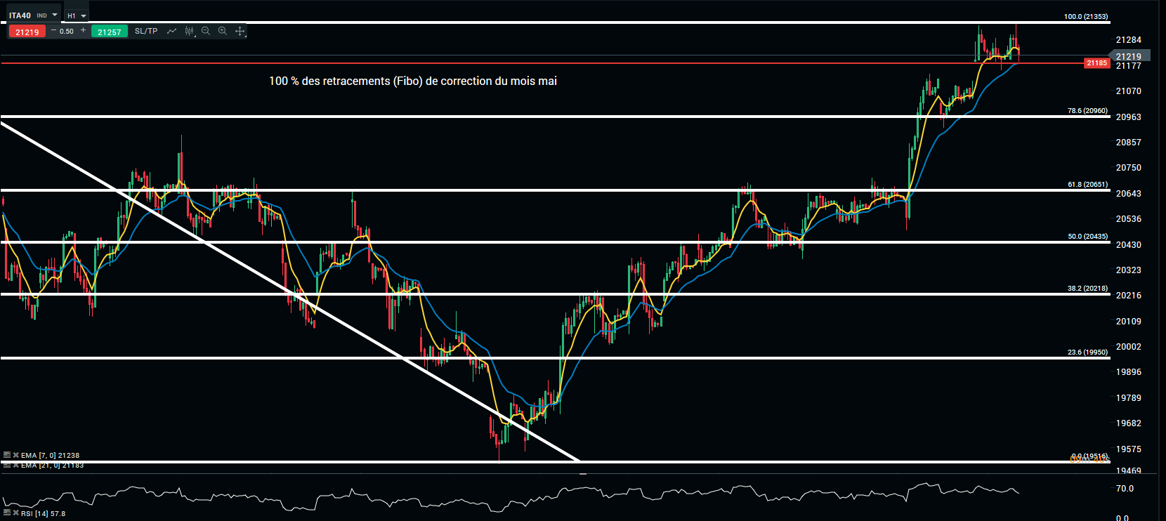1166x521 pixels.
Task: Click the 21284 price axis label
Action: [1129, 40]
